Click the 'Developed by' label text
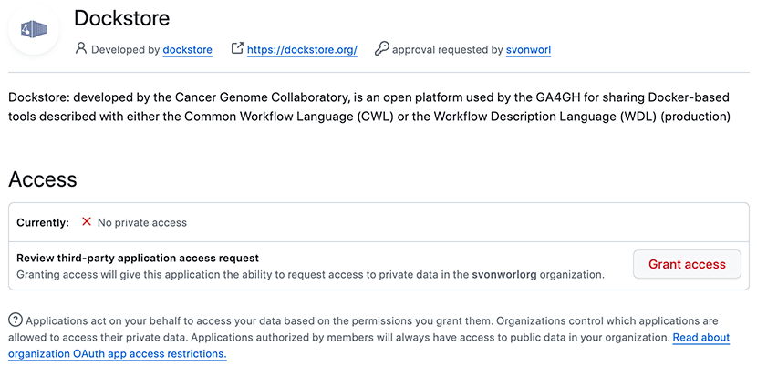Screen dimensions: 757x366 pyautogui.click(x=126, y=50)
